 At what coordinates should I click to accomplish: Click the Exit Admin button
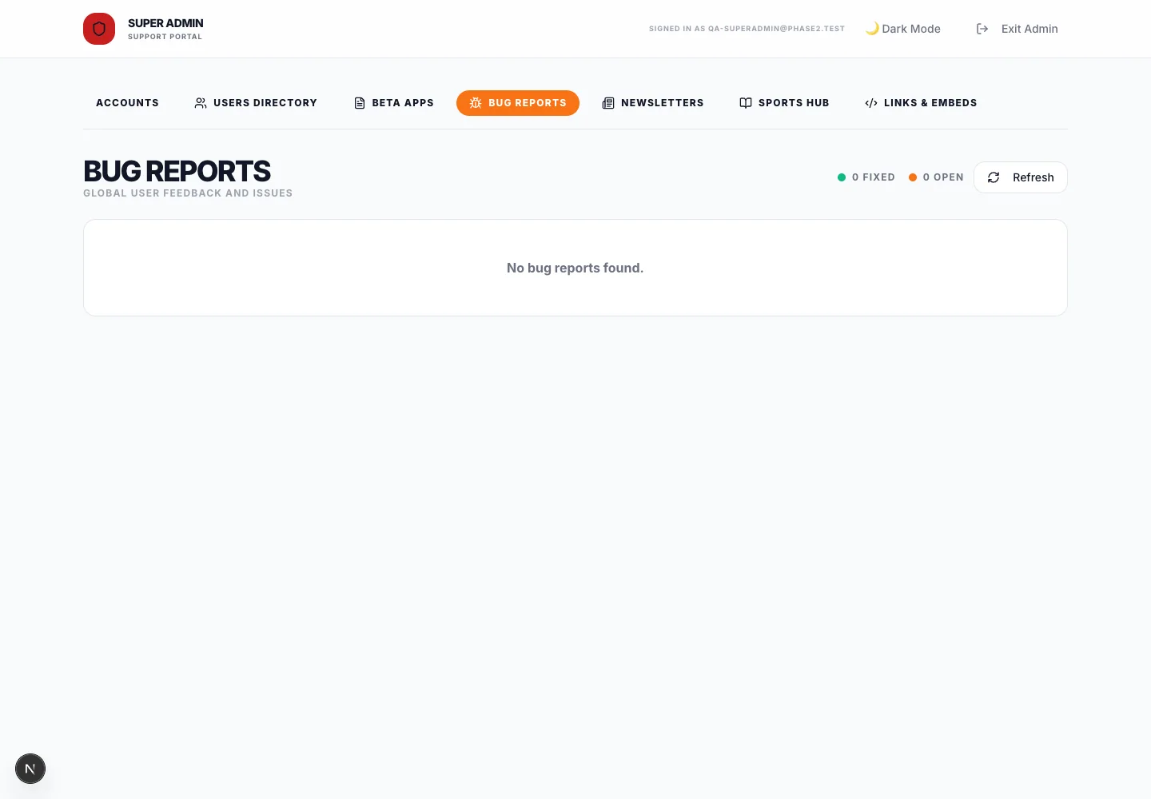click(1017, 29)
